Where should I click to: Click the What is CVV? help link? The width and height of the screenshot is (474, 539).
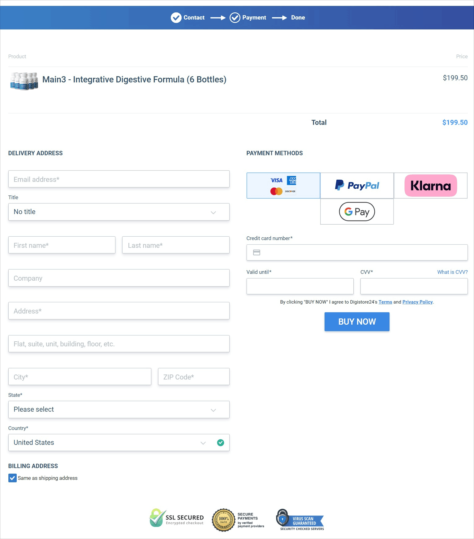(x=452, y=272)
